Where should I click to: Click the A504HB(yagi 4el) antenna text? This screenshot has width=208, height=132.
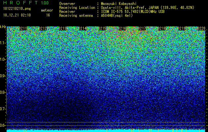(117, 16)
